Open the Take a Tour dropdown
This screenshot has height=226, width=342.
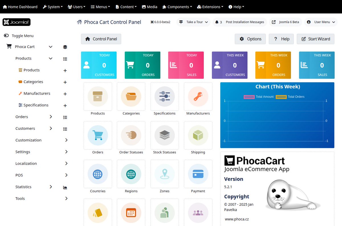193,22
